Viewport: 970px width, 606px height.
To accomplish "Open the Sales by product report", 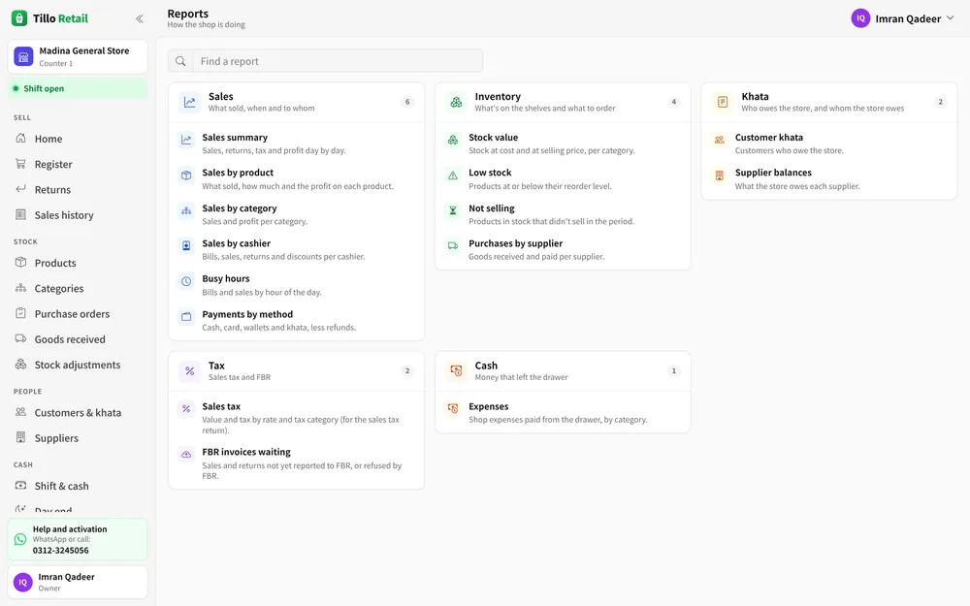I will pyautogui.click(x=296, y=178).
